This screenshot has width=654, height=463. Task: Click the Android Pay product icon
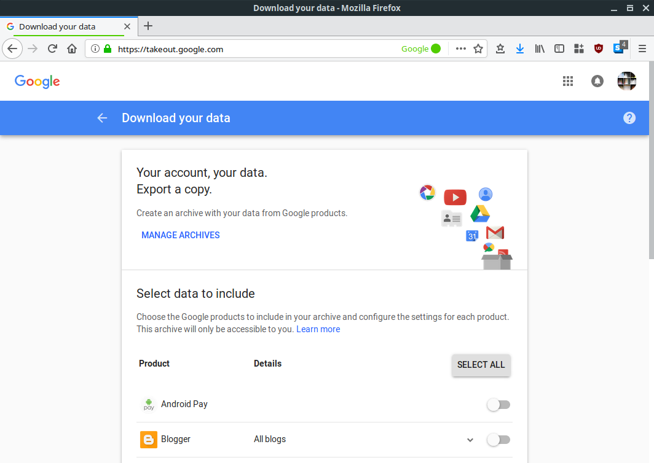point(149,404)
